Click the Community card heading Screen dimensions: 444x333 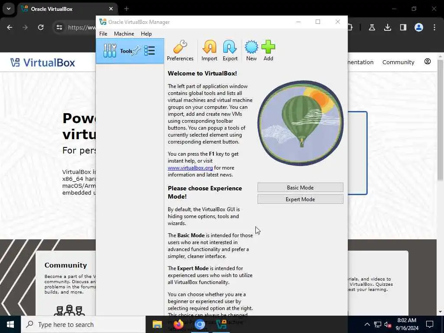pos(66,265)
